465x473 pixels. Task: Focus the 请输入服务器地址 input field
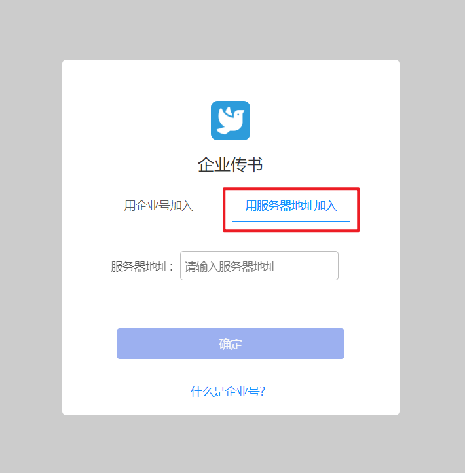pos(259,265)
